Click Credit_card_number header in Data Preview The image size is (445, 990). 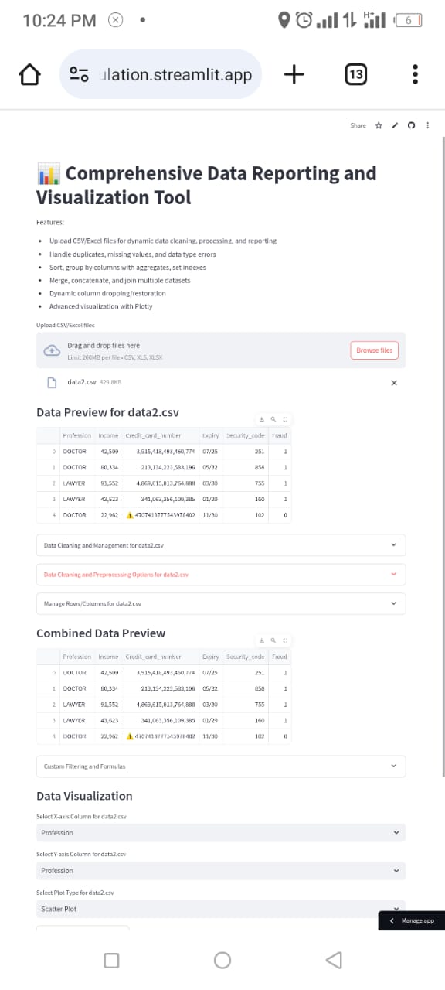[x=159, y=435]
